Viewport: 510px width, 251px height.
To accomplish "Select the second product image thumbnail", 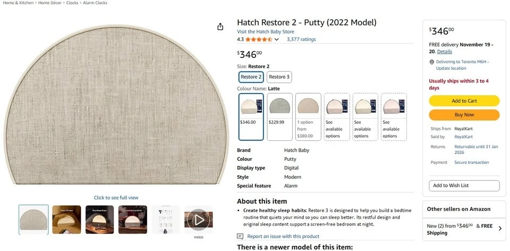I will [x=66, y=220].
